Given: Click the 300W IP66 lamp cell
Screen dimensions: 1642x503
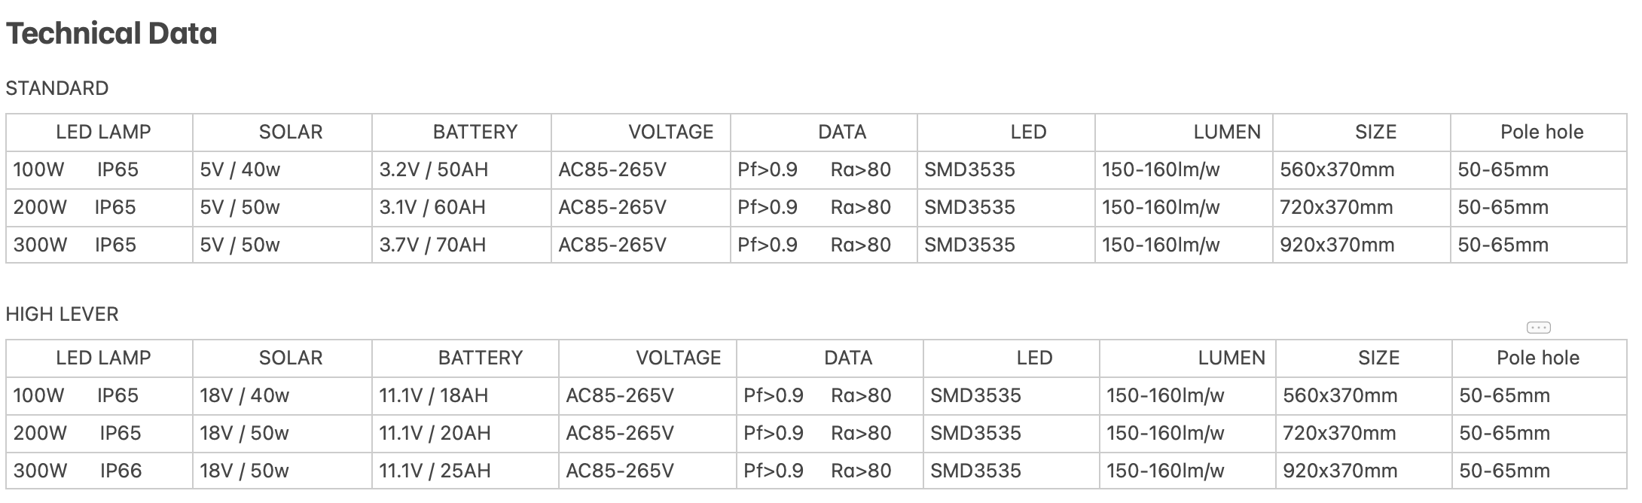Looking at the screenshot, I should click(x=78, y=471).
